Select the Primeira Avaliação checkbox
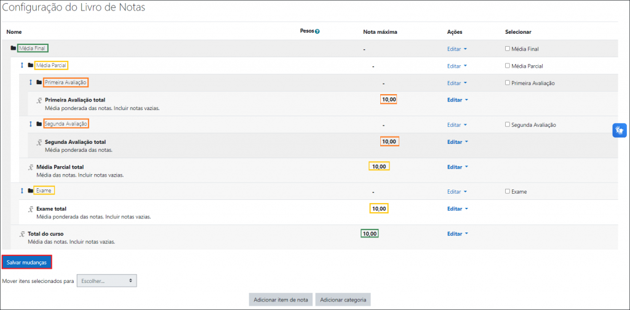630x310 pixels. pyautogui.click(x=507, y=83)
